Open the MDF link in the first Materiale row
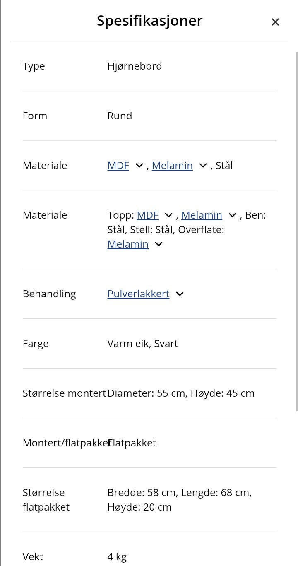 click(x=118, y=165)
